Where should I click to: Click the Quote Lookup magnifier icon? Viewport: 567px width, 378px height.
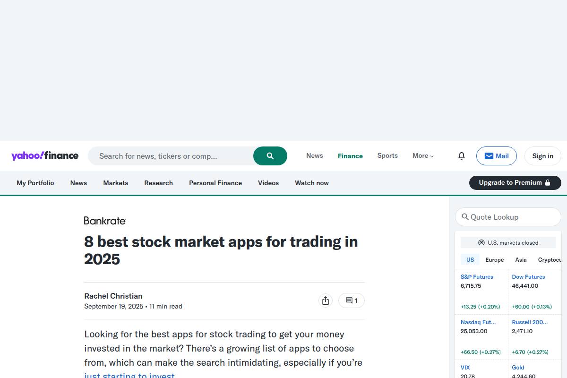[465, 217]
